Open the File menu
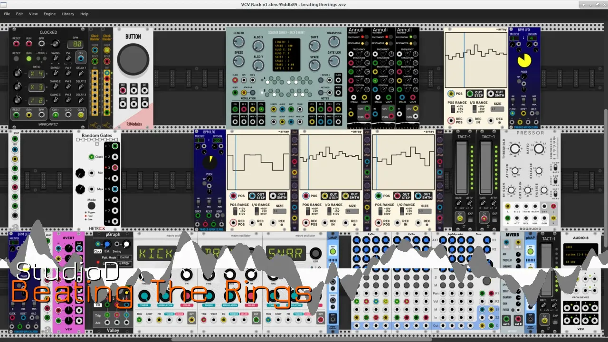This screenshot has height=342, width=608. (7, 14)
